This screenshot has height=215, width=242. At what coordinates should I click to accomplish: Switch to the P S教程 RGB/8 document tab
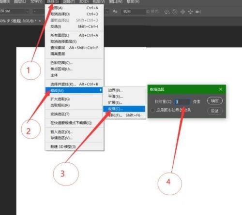(x=18, y=21)
